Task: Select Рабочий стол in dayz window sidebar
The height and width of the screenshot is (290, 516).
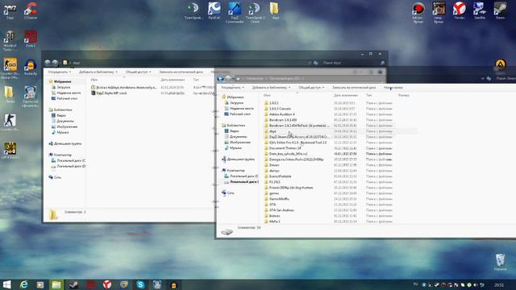Action: [x=64, y=98]
